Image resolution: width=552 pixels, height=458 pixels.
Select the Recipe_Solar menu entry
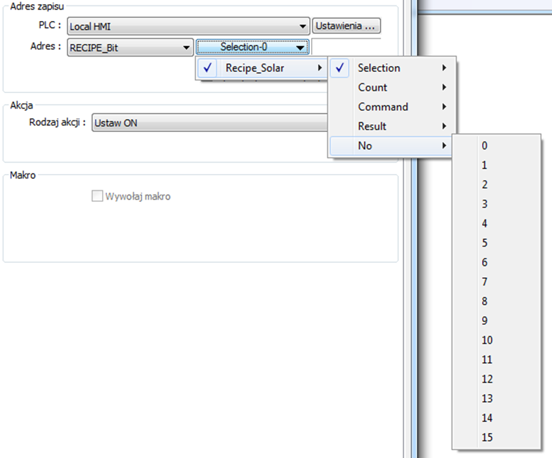click(x=261, y=68)
